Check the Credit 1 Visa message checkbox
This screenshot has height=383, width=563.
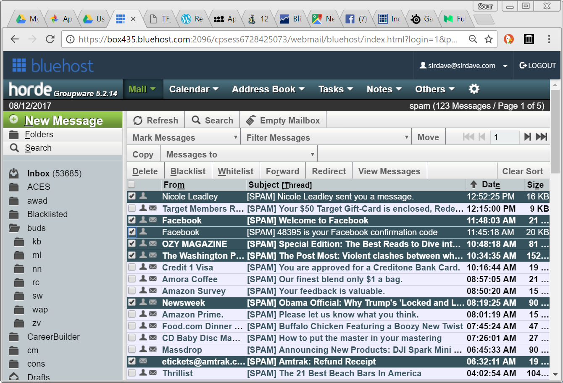pos(132,267)
